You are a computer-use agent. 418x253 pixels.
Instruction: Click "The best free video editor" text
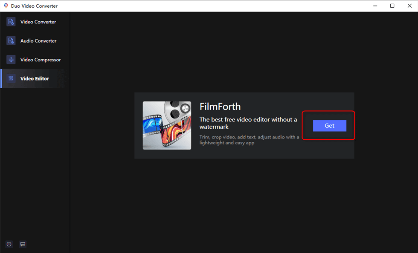tap(248, 123)
